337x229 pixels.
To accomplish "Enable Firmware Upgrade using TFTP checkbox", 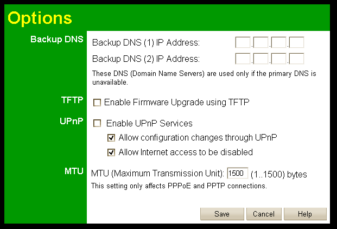I will pos(97,102).
